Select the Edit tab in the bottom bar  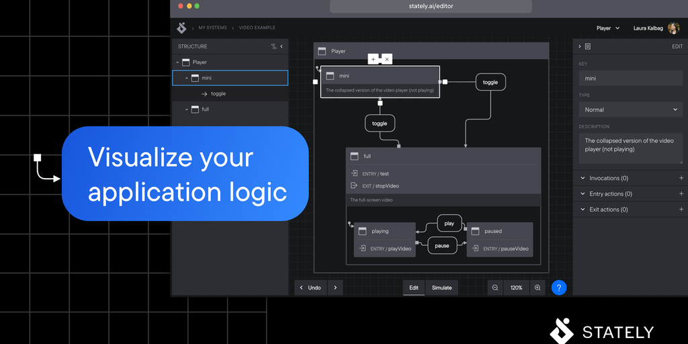(414, 288)
